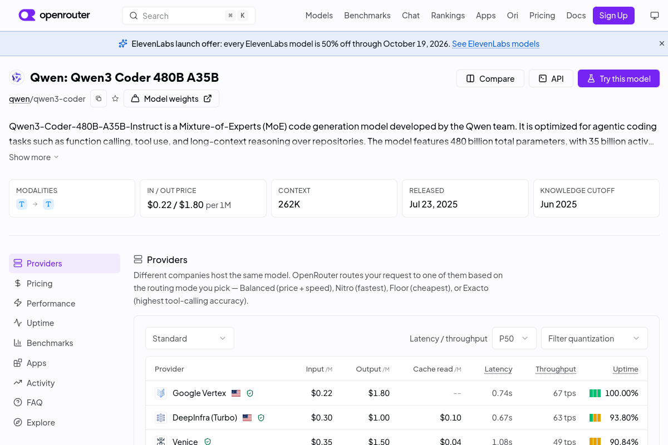Select Benchmarks in the sidebar
The image size is (668, 445).
65,343
